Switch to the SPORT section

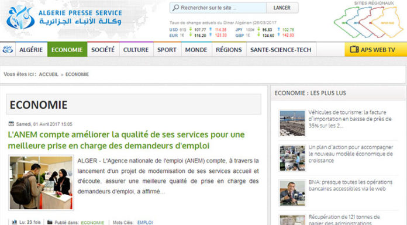[167, 50]
